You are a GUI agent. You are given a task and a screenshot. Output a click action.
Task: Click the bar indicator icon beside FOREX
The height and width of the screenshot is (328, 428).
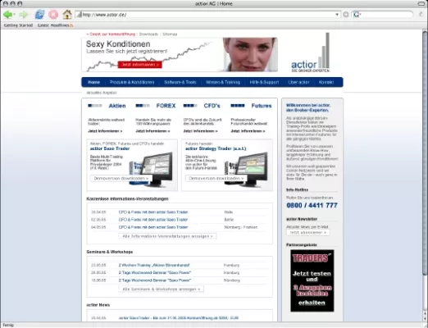(143, 106)
